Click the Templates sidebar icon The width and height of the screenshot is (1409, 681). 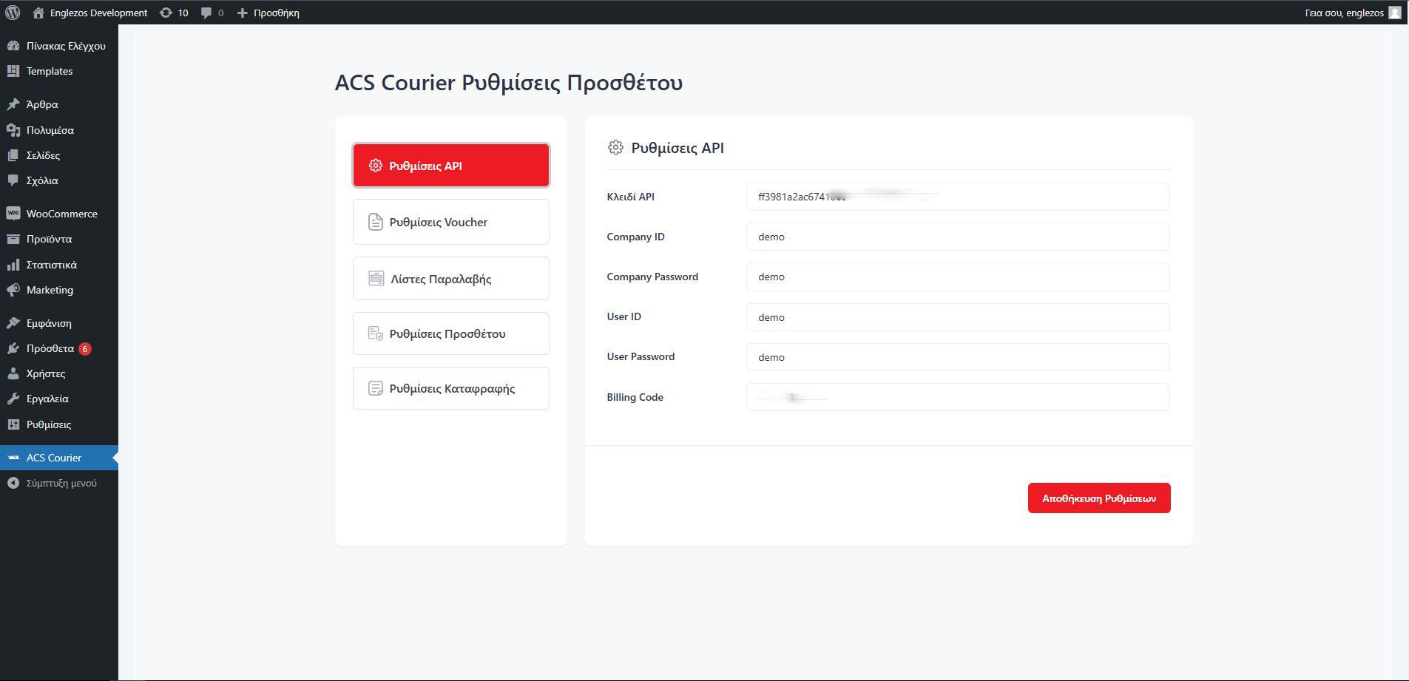point(13,71)
